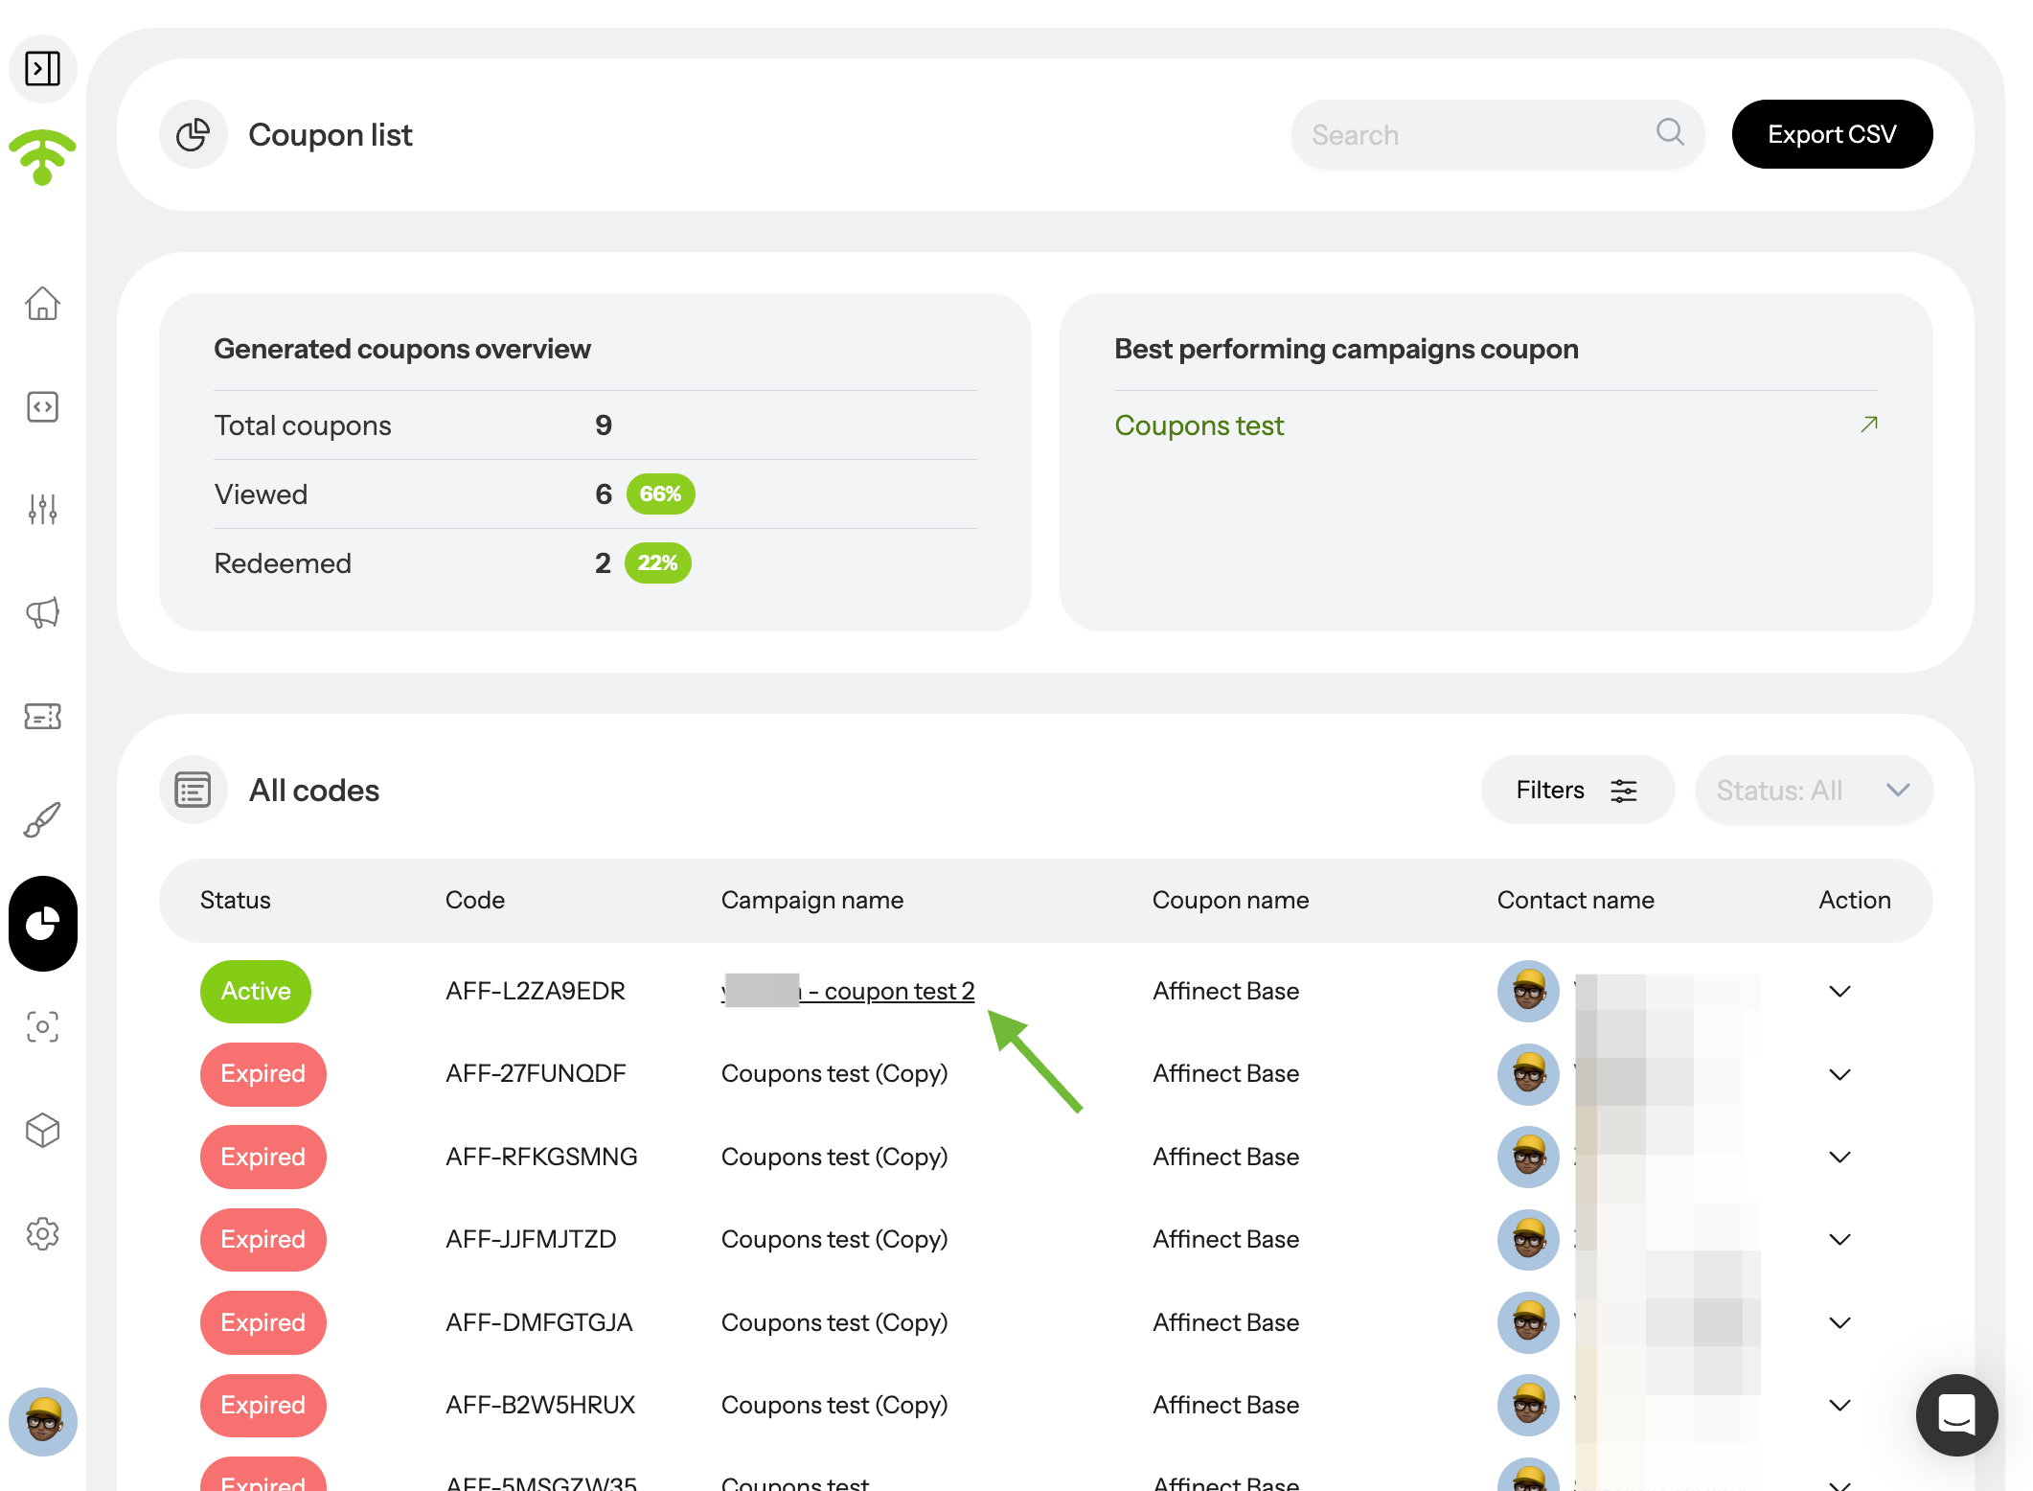Select the code AFF-DMFGTGJA

tap(539, 1323)
